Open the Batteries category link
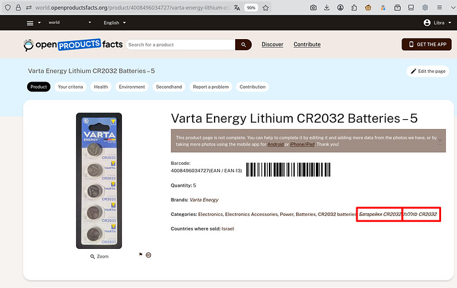Image resolution: width=457 pixels, height=288 pixels. pos(305,215)
